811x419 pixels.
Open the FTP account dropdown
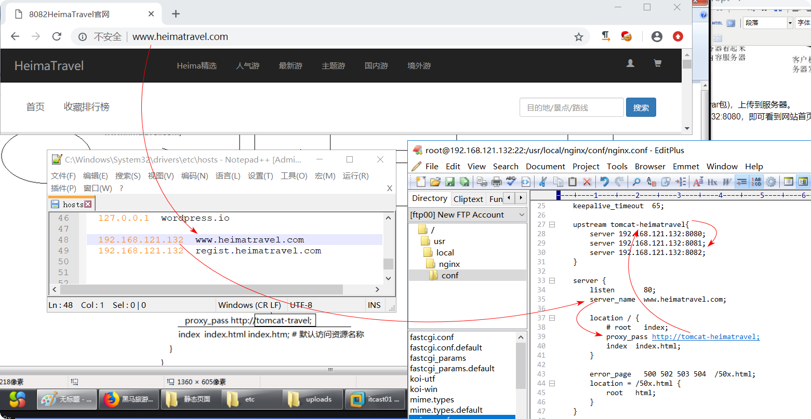coord(522,215)
